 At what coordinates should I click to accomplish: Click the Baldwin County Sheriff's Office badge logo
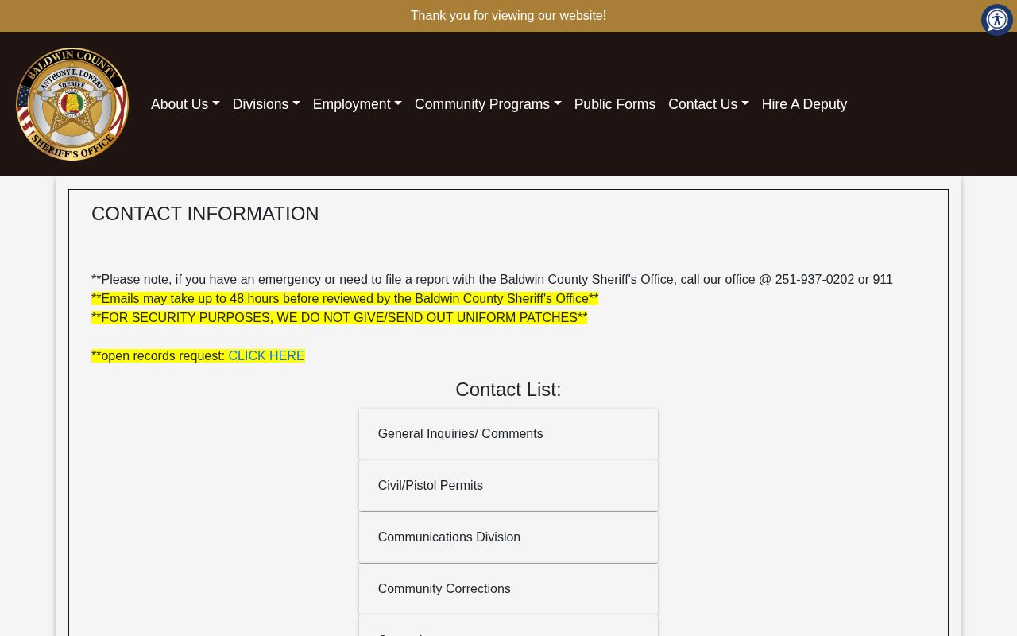(x=72, y=104)
